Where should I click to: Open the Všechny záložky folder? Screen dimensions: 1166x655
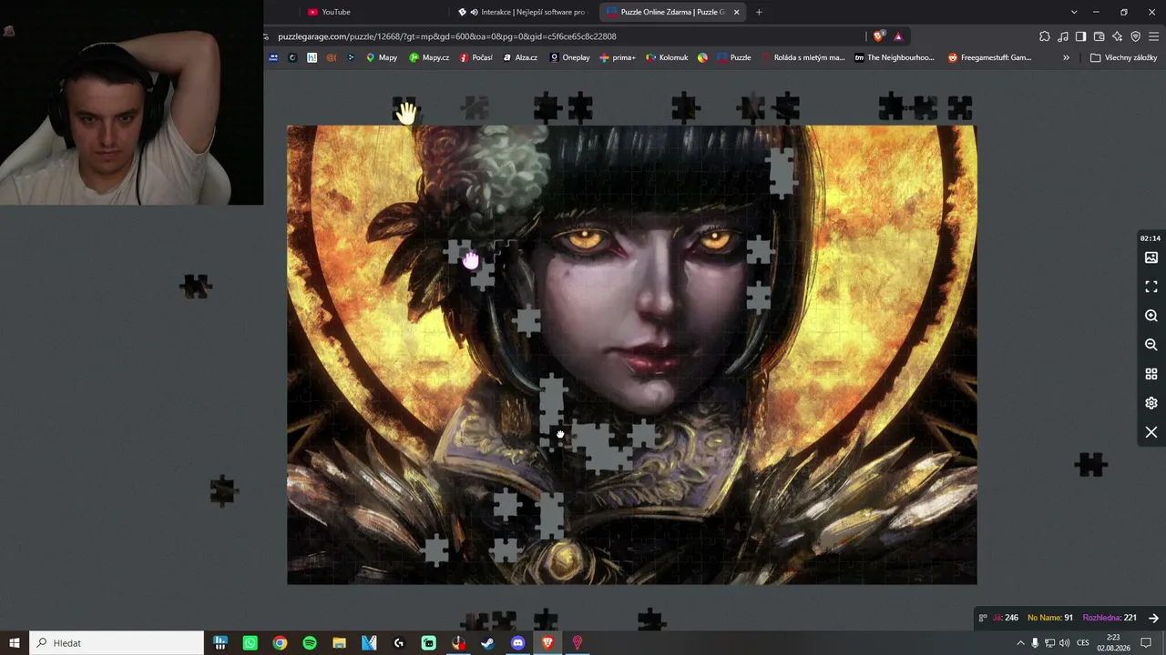(1123, 57)
